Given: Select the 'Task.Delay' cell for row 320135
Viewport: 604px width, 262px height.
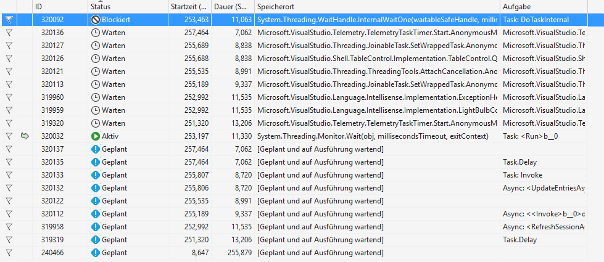Looking at the screenshot, I should (544, 162).
